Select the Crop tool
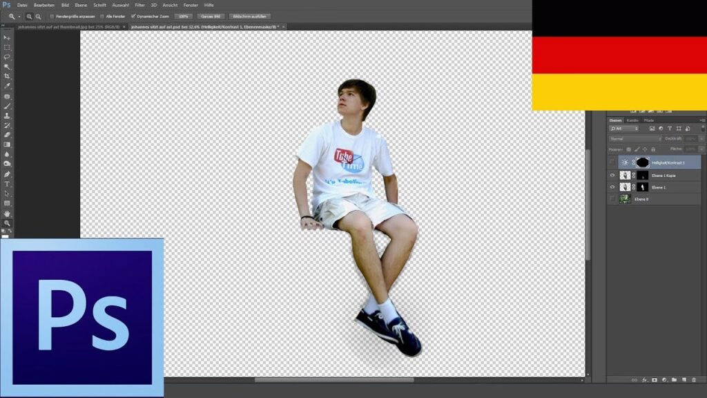This screenshot has height=398, width=707. click(7, 76)
